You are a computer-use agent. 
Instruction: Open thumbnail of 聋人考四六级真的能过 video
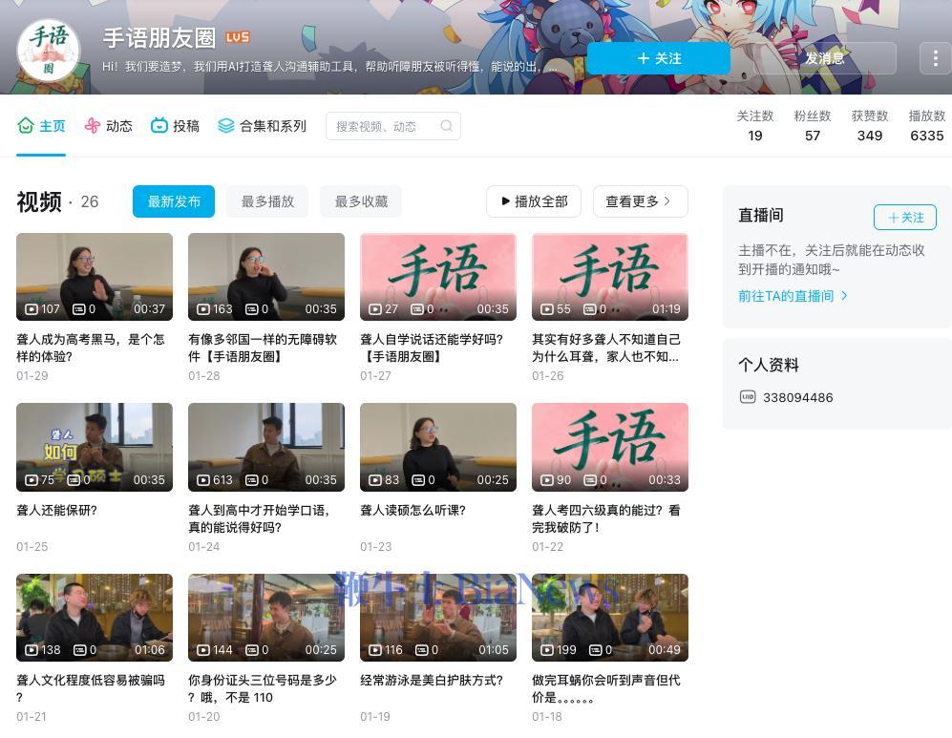click(609, 448)
